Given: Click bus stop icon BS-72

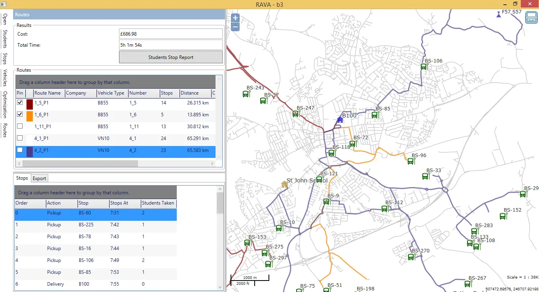Looking at the screenshot, I should 353,144.
